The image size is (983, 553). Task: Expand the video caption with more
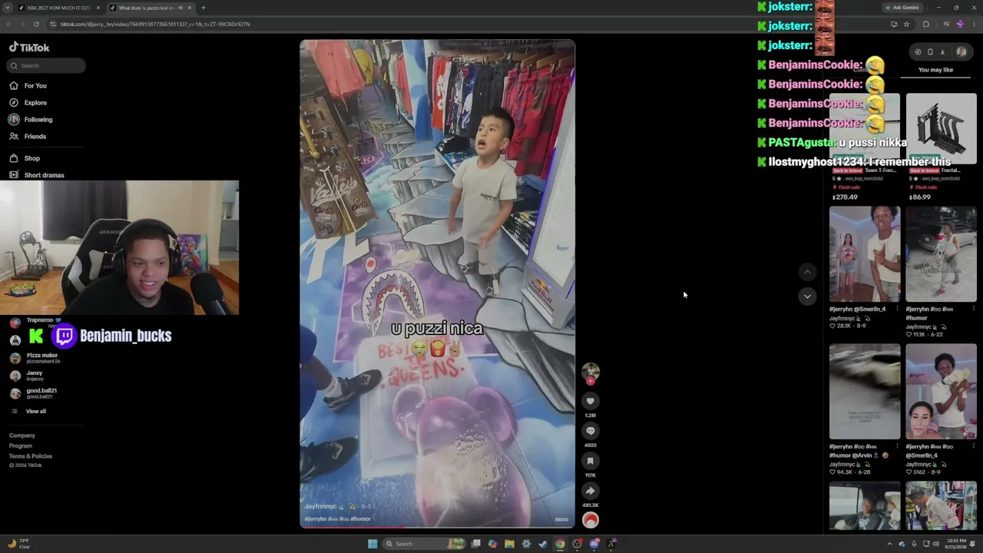pyautogui.click(x=562, y=519)
